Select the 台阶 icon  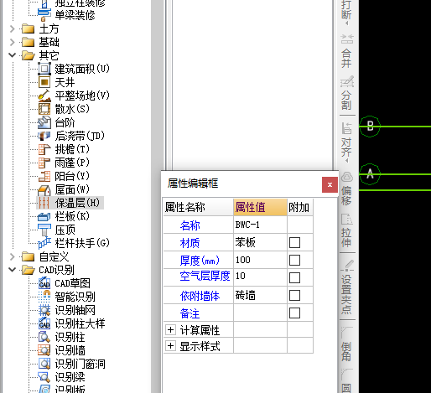[x=44, y=122]
